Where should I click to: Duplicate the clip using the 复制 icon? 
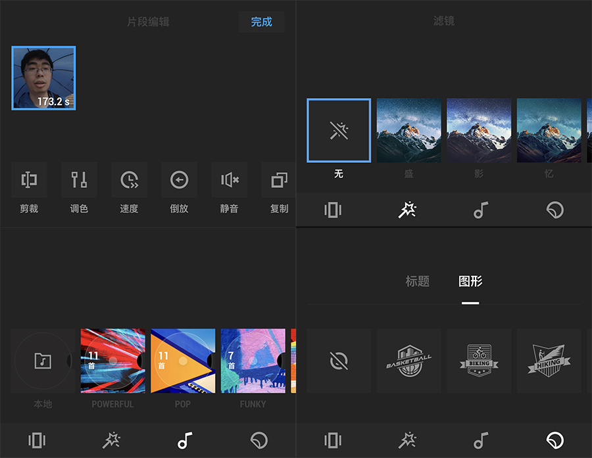click(x=279, y=180)
